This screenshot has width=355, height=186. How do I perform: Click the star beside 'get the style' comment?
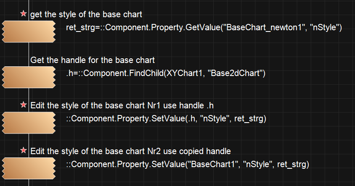[24, 14]
